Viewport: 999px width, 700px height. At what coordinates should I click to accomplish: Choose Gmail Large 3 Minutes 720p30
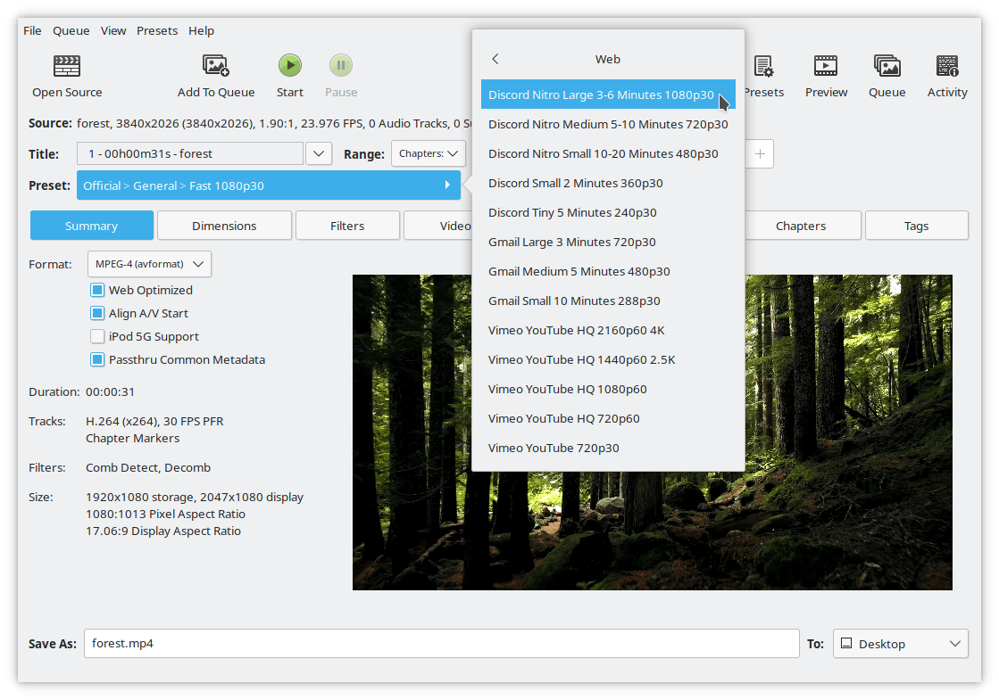pos(608,242)
